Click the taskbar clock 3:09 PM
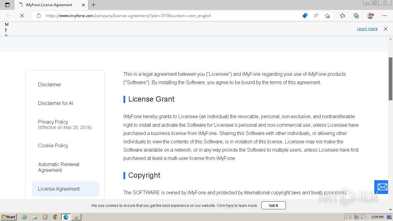The height and width of the screenshot is (221, 393). tap(377, 217)
